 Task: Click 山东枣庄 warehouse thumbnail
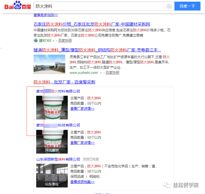tap(52, 175)
